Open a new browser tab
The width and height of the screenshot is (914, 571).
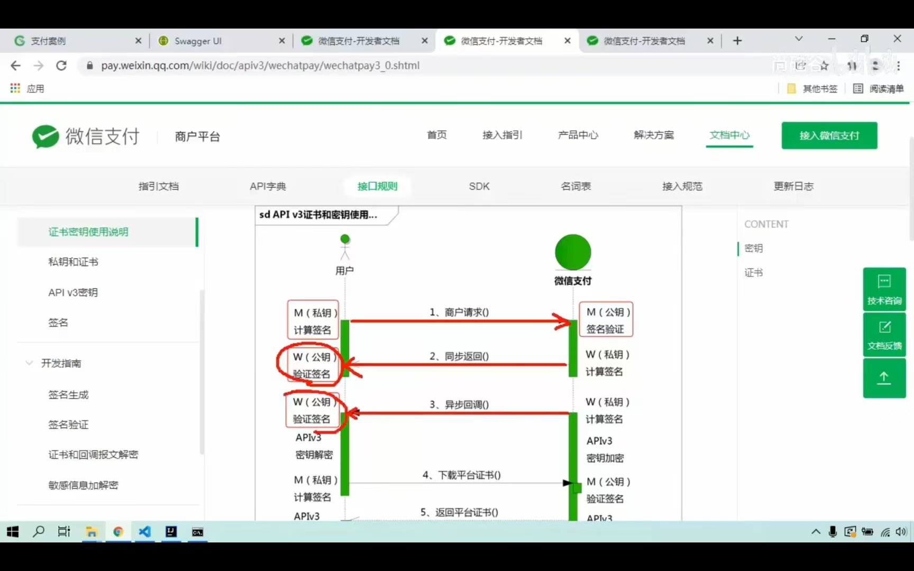click(x=737, y=41)
